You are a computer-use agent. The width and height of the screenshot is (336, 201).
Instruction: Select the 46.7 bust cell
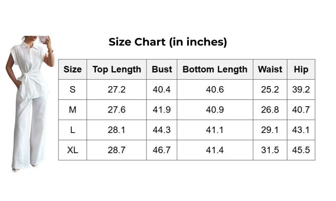click(x=162, y=150)
